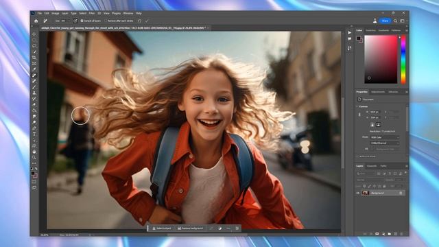Open the layer blend mode dropdown

[x=370, y=180]
